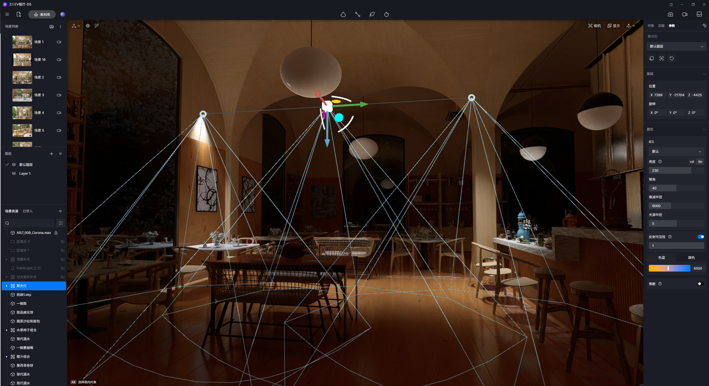Open the IES 默认 dropdown

coord(676,152)
